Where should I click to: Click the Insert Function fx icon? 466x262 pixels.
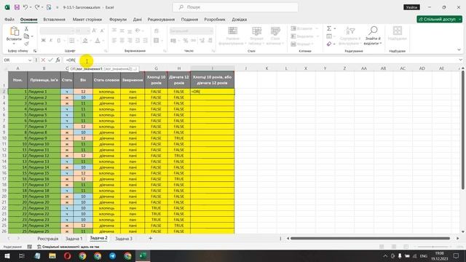[x=58, y=60]
